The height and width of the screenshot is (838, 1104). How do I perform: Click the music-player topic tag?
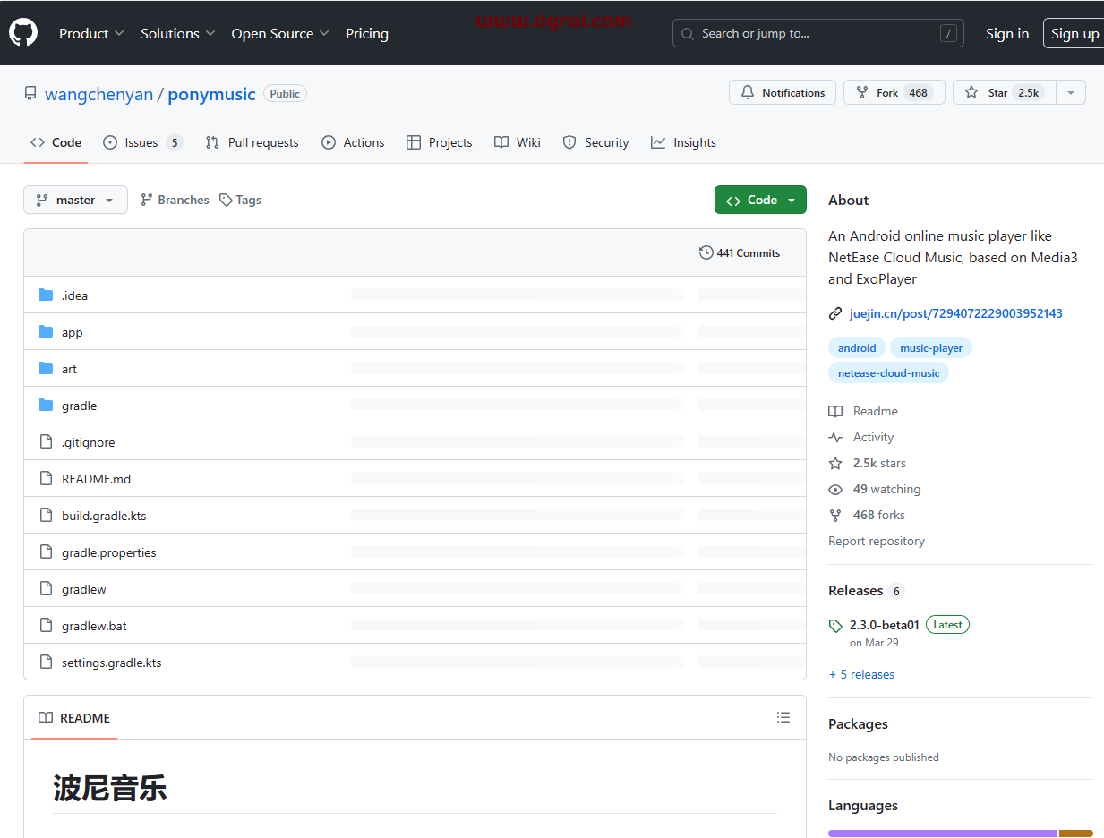[931, 347]
